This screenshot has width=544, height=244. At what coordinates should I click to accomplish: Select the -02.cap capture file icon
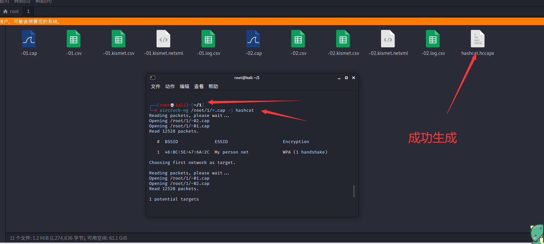pyautogui.click(x=253, y=39)
